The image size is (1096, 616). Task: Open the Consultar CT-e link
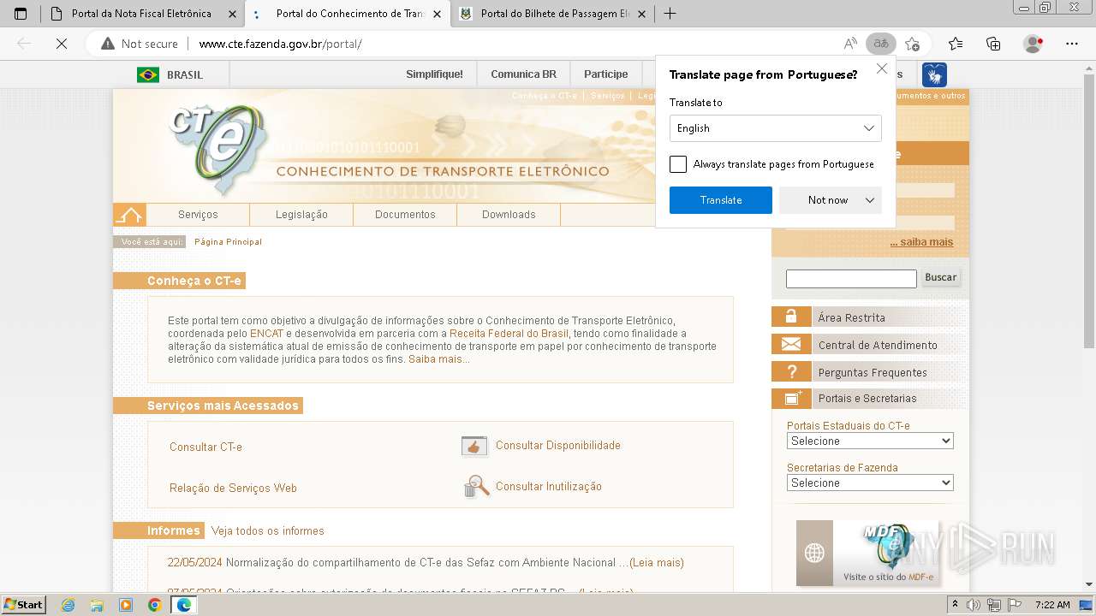click(205, 447)
